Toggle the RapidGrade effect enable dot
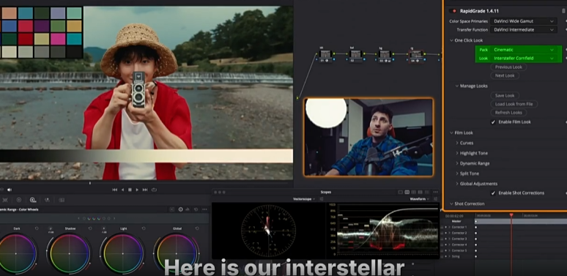This screenshot has height=276, width=567. (454, 11)
